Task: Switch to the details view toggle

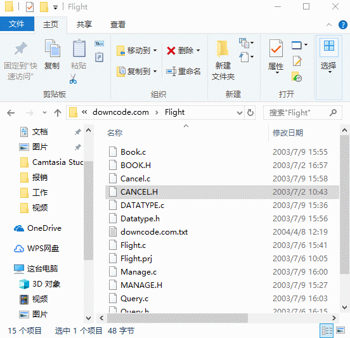Action: pyautogui.click(x=327, y=330)
